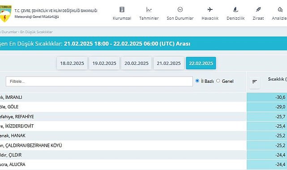
Task: Click the -25,7 temperature value
Action: point(280,117)
